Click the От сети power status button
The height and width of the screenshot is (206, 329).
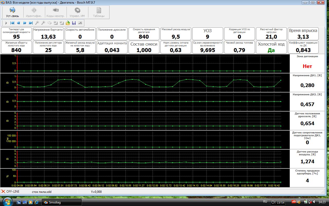(278, 202)
